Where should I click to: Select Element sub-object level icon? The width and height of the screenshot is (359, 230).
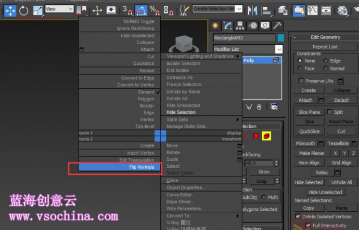point(266,136)
